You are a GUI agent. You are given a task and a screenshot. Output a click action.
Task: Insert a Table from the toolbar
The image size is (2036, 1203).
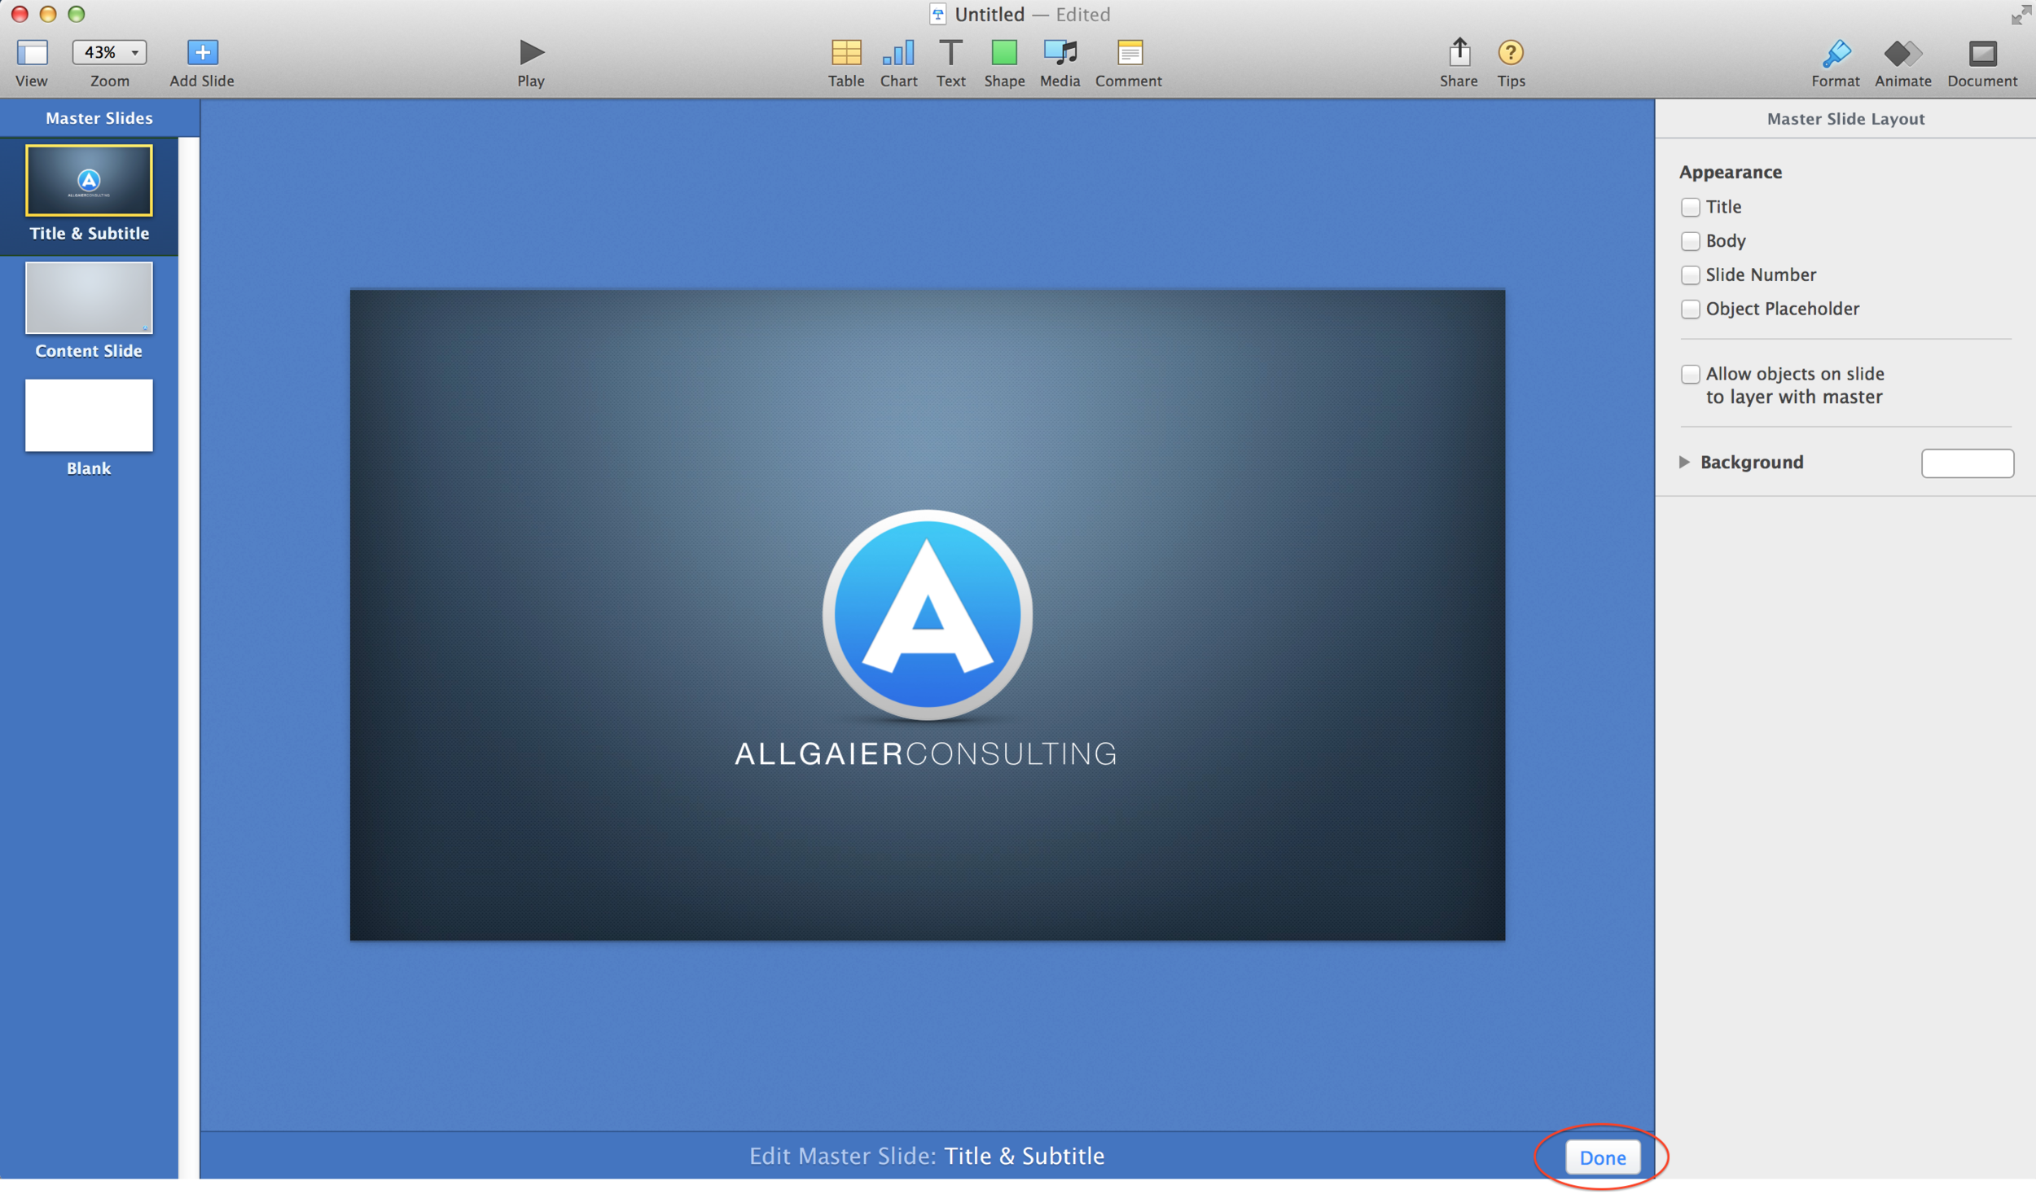845,52
